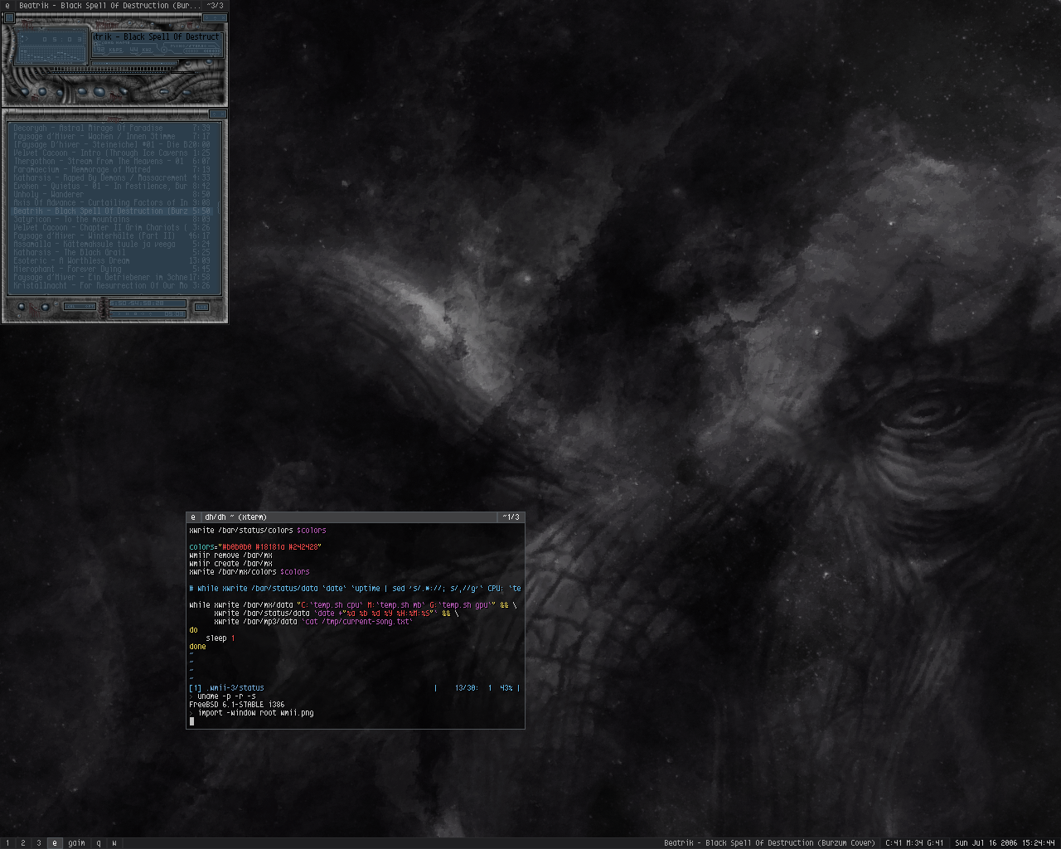Viewport: 1061px width, 849px height.
Task: Click the large center blue orb play button
Action: tap(100, 90)
